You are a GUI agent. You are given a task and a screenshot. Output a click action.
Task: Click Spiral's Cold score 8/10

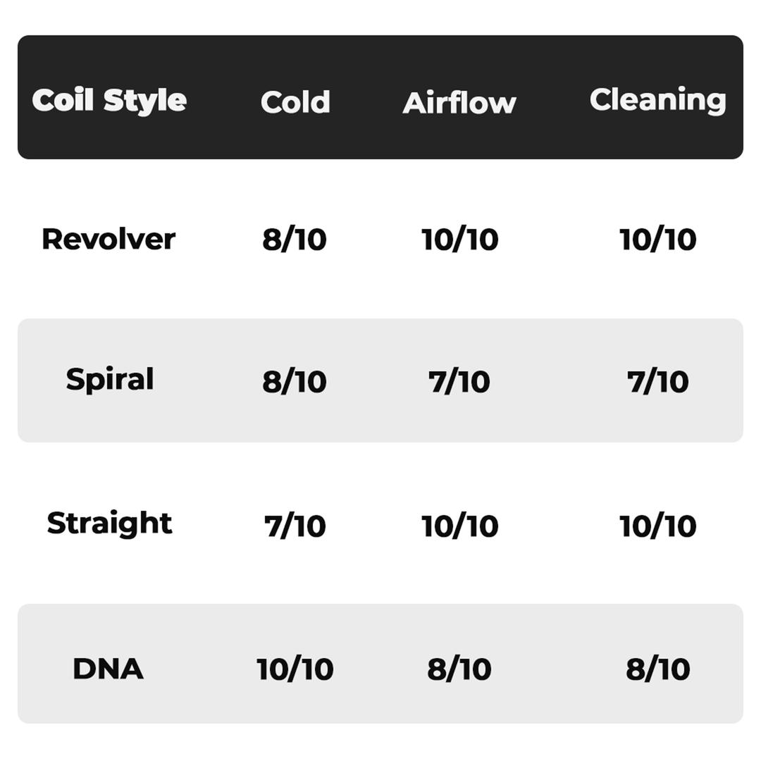click(294, 381)
